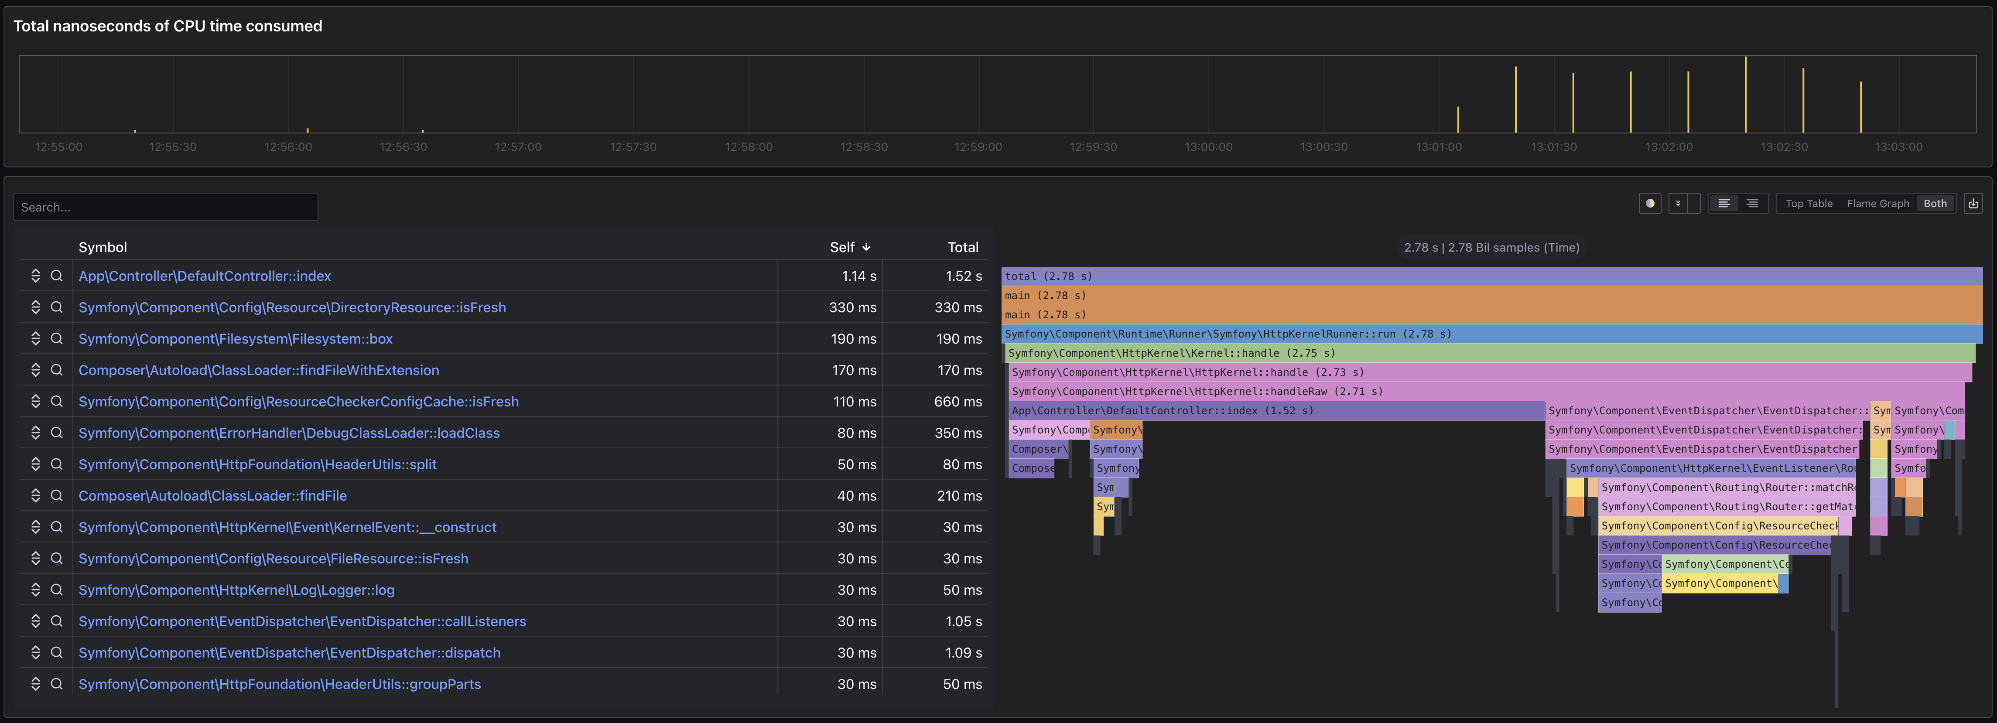Search icon for DefaultController::index row
The image size is (1997, 723).
point(57,276)
